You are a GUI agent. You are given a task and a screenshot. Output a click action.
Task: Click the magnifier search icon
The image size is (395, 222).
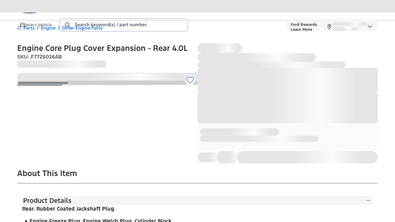click(x=68, y=25)
